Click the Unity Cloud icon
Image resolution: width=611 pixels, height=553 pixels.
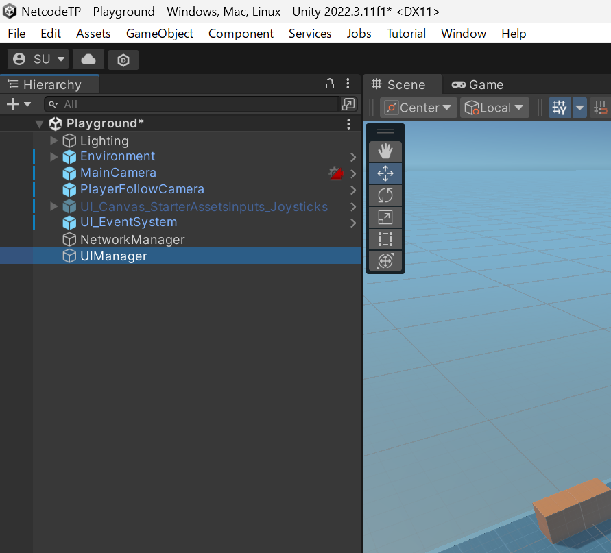click(88, 60)
